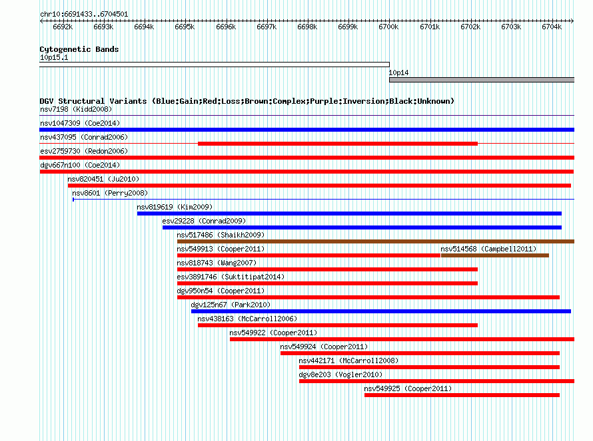Select the blue esv29228 gain bar

pyautogui.click(x=362, y=227)
